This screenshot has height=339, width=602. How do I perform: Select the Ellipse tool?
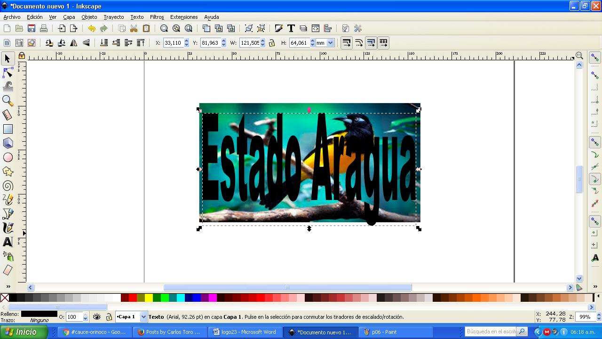(8, 157)
